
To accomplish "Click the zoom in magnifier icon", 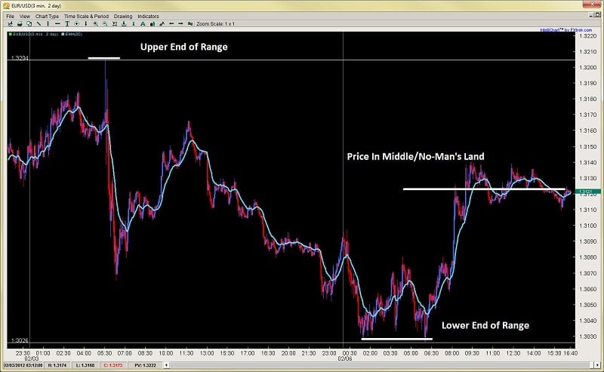I will coord(95,24).
